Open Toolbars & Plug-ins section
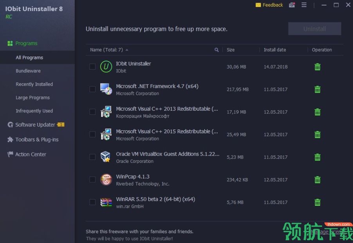This screenshot has width=353, height=243. pos(37,139)
